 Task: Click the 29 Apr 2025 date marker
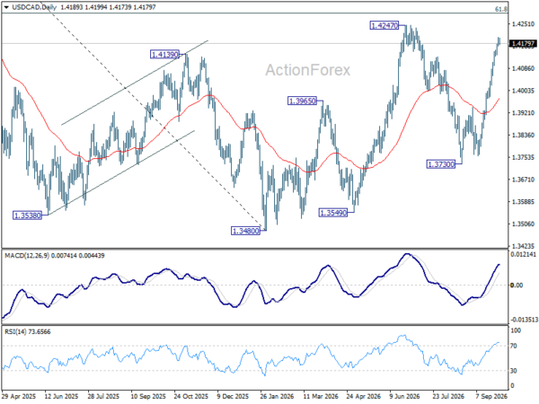click(x=19, y=396)
